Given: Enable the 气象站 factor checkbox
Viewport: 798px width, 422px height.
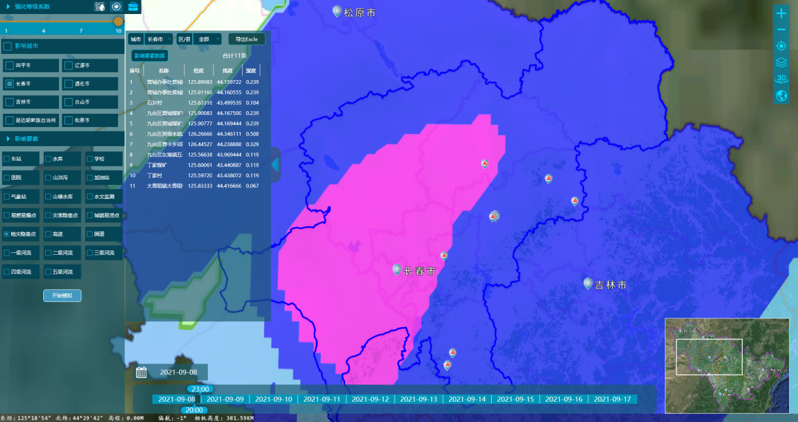Looking at the screenshot, I should (6, 196).
